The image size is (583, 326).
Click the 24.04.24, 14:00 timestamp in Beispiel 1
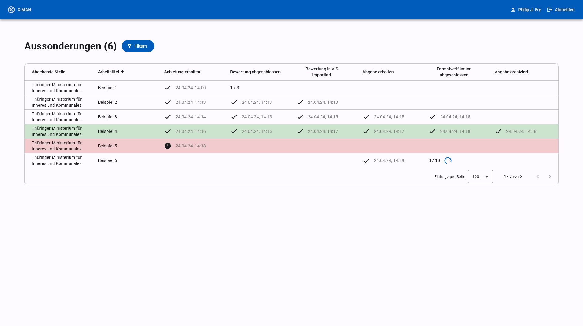tap(191, 88)
